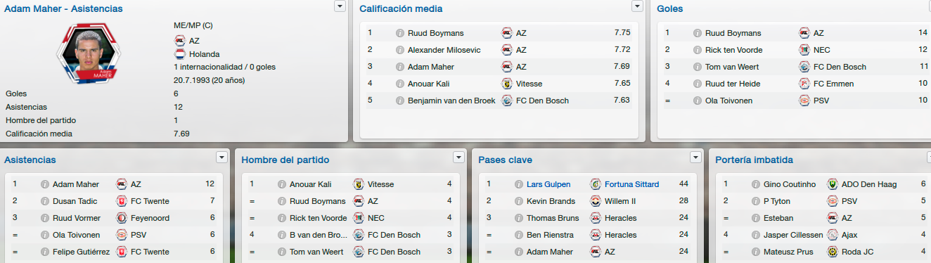Click Roda JC club badge icon
The height and width of the screenshot is (263, 931).
(x=833, y=252)
